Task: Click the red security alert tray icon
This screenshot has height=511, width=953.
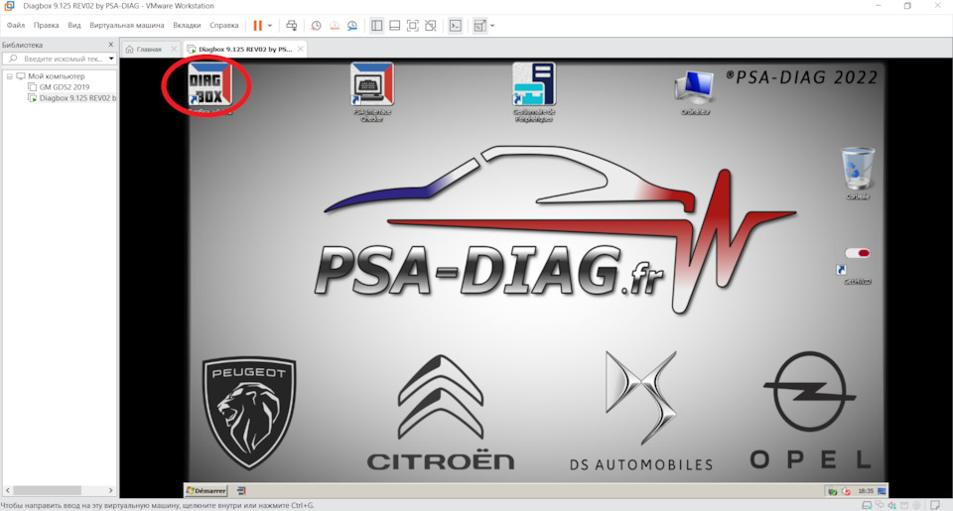Action: click(x=846, y=491)
